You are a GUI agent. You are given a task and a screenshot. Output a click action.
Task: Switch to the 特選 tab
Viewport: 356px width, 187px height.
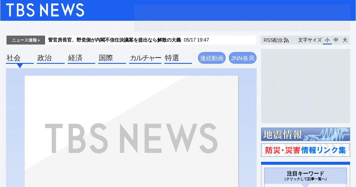tap(178, 58)
